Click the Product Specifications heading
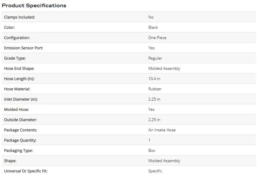This screenshot has height=178, width=259. click(34, 6)
